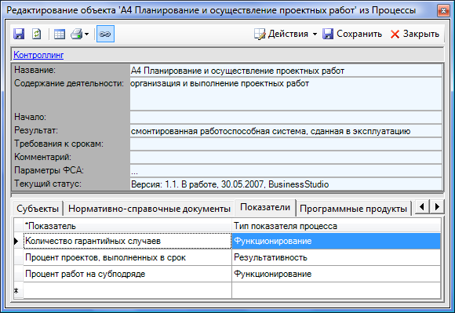Switch to Нормативно-справочные документы tab

coord(149,209)
